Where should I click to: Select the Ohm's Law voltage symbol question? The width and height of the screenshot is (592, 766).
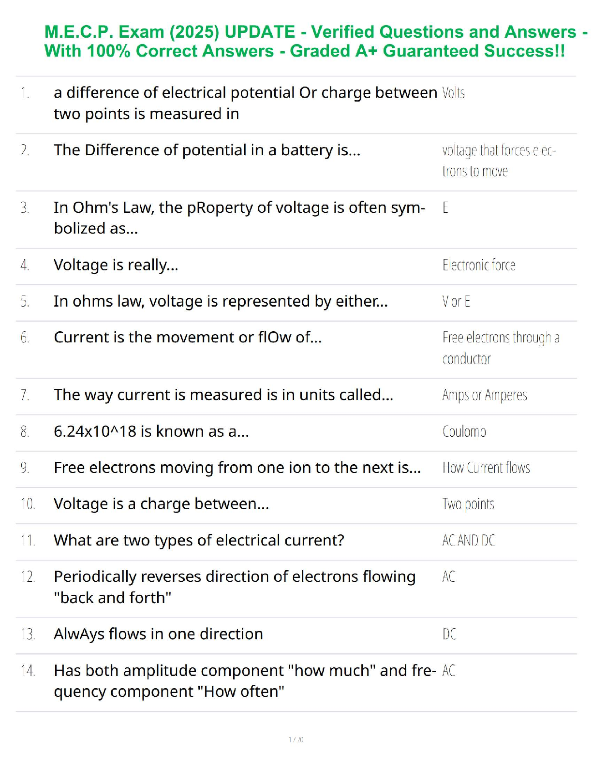[x=239, y=218]
